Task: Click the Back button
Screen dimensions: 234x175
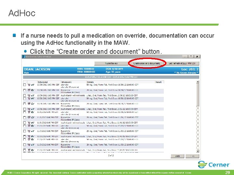Action: (177, 156)
